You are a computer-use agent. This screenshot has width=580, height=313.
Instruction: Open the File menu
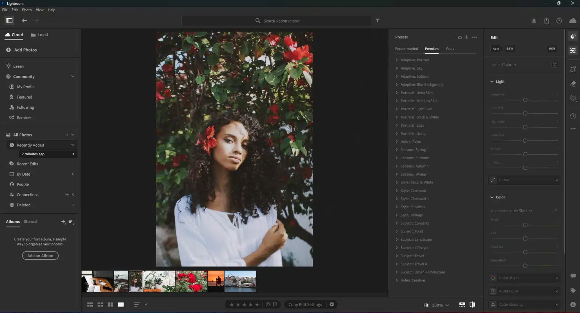[5, 10]
